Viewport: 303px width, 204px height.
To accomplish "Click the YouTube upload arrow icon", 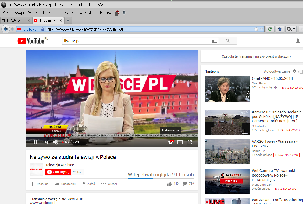I will click(x=298, y=41).
